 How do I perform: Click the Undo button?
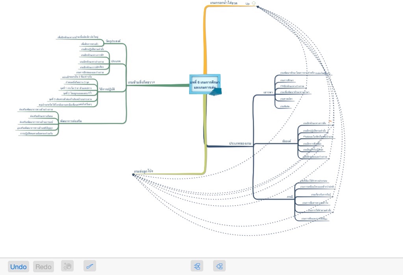coord(19,267)
